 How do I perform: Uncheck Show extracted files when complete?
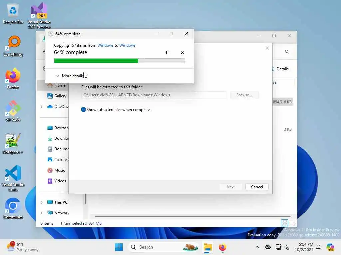click(x=83, y=110)
